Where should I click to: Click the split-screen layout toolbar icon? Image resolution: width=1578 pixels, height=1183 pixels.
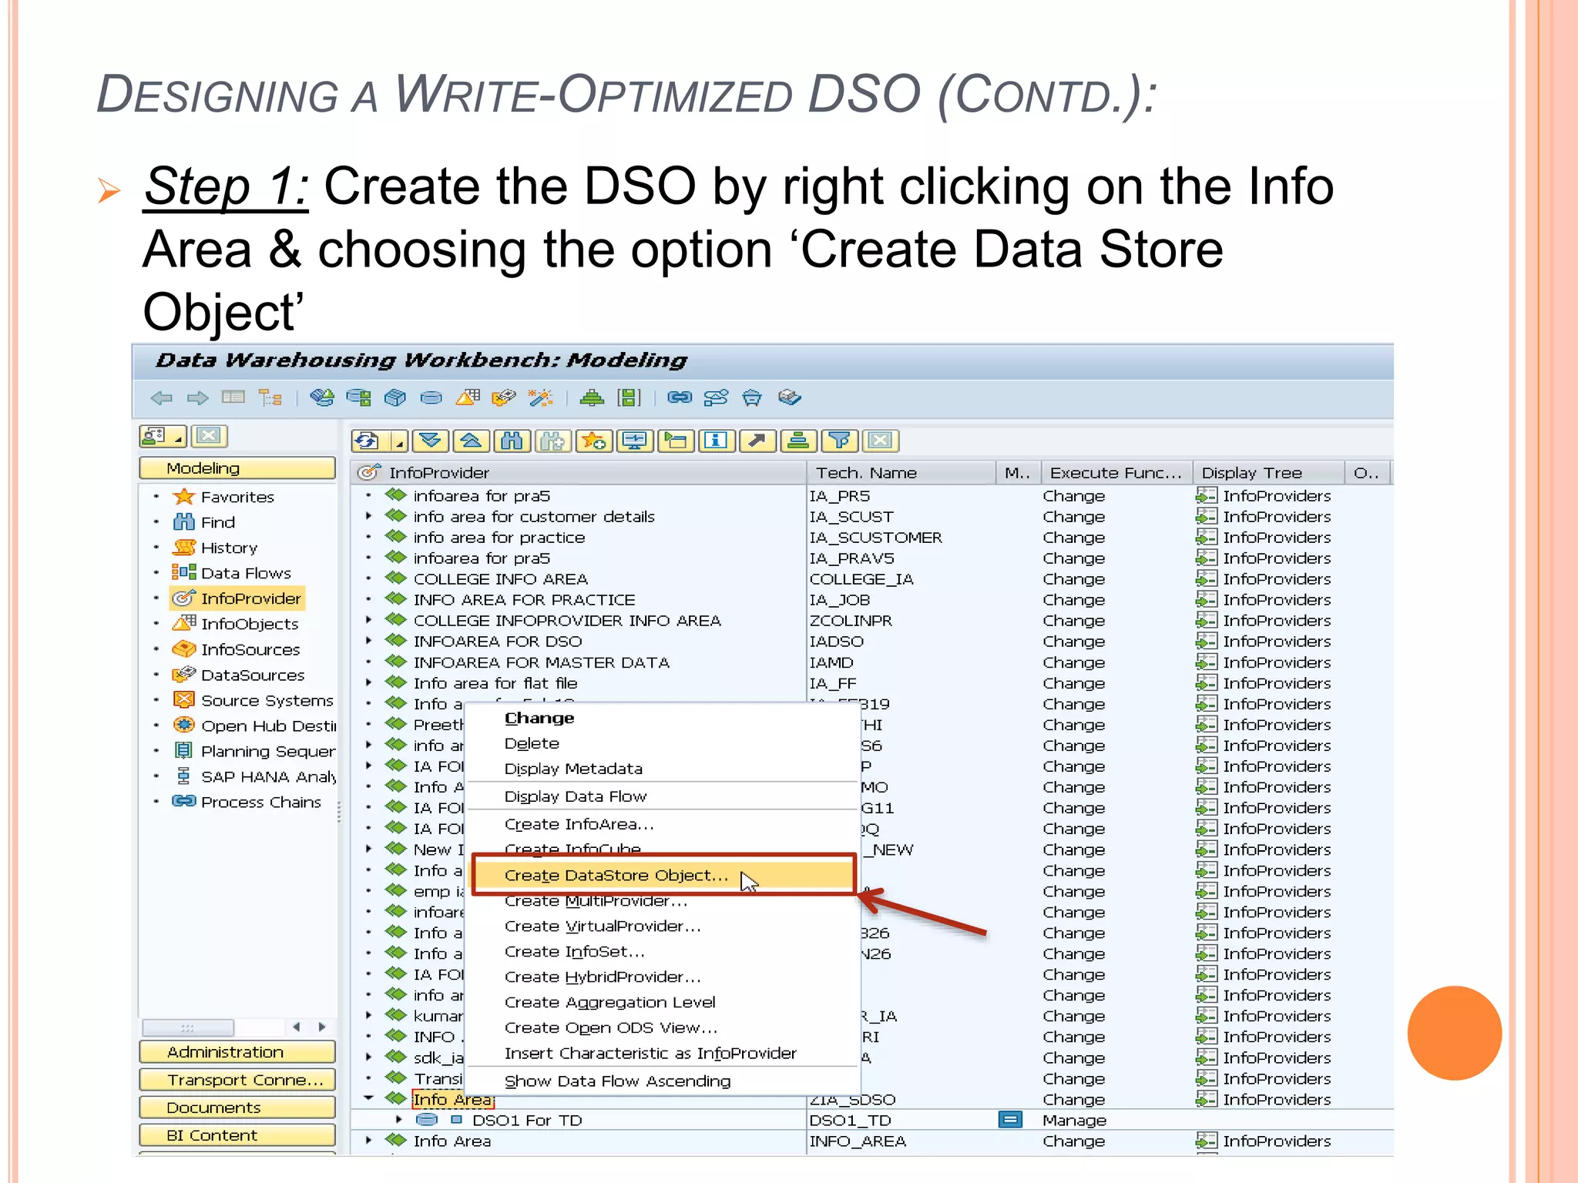233,397
